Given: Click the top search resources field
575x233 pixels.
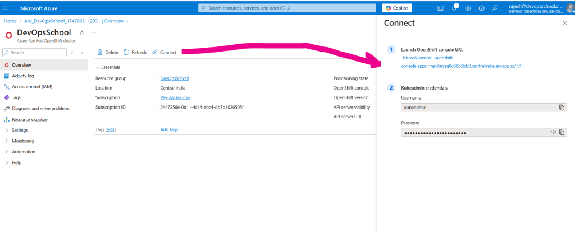Looking at the screenshot, I should pyautogui.click(x=286, y=8).
